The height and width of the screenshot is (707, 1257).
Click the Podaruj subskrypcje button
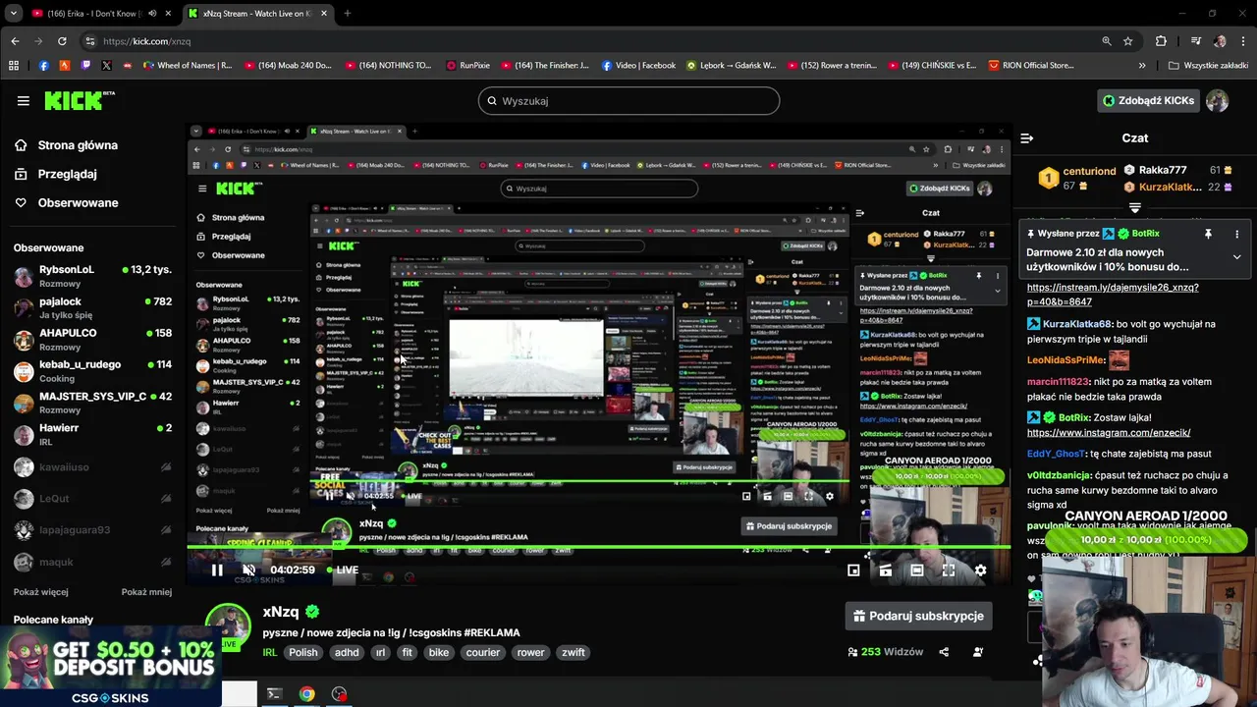point(918,616)
